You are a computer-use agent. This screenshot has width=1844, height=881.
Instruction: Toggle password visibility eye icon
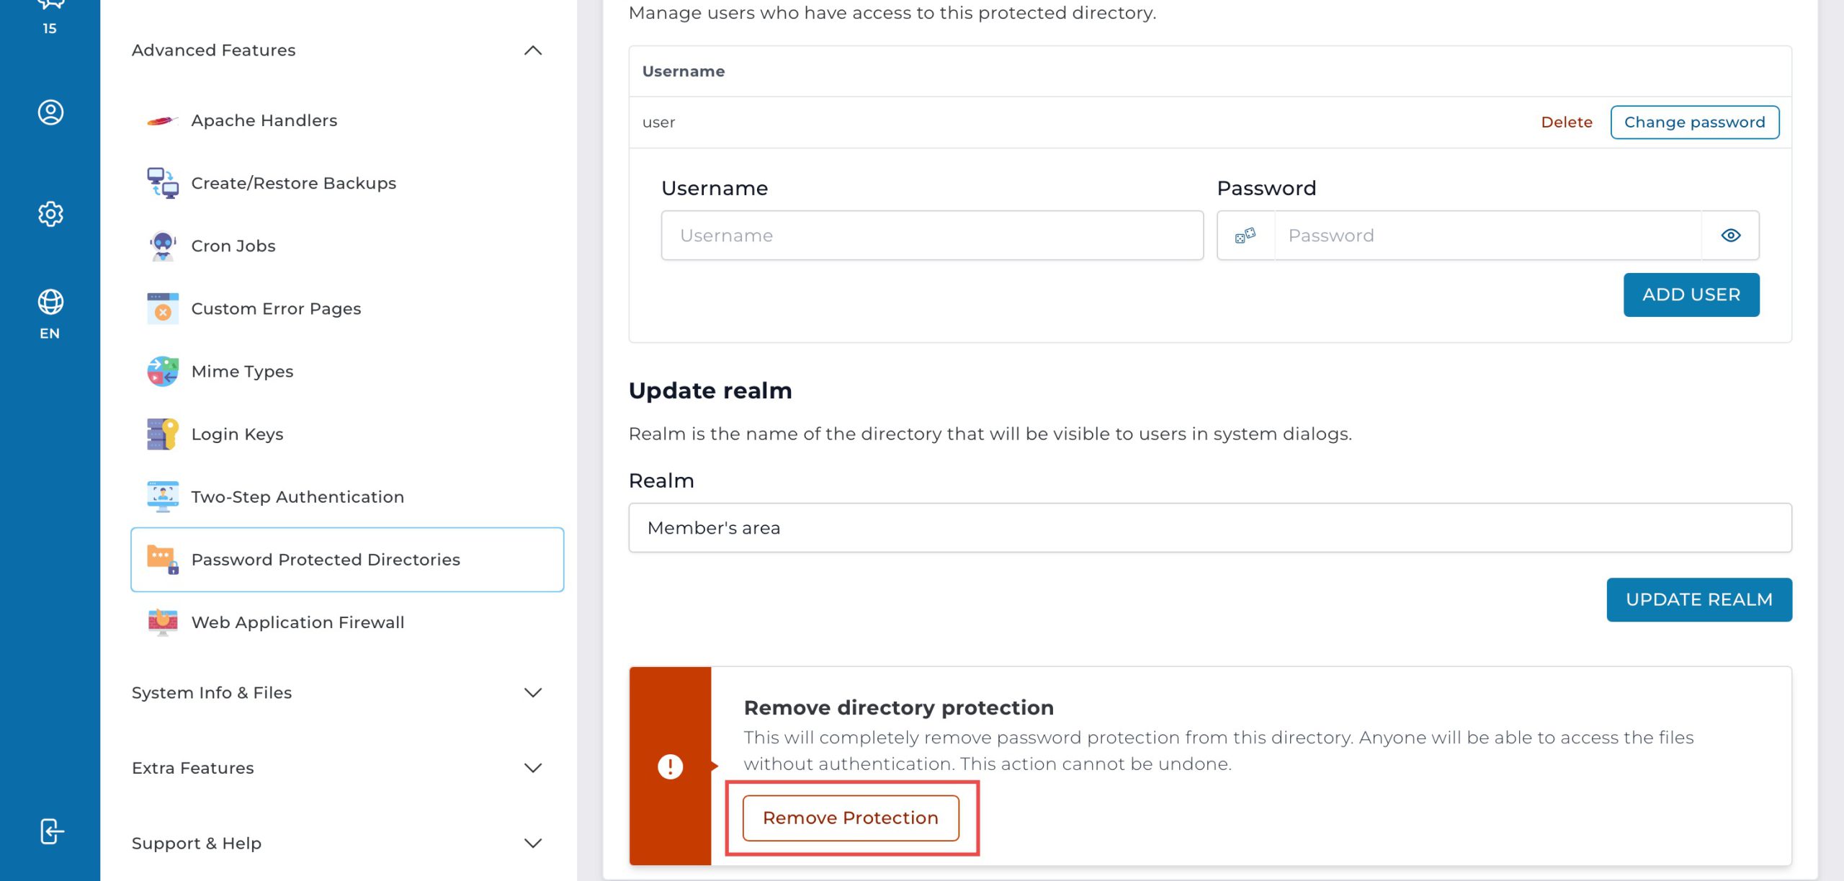(x=1730, y=236)
